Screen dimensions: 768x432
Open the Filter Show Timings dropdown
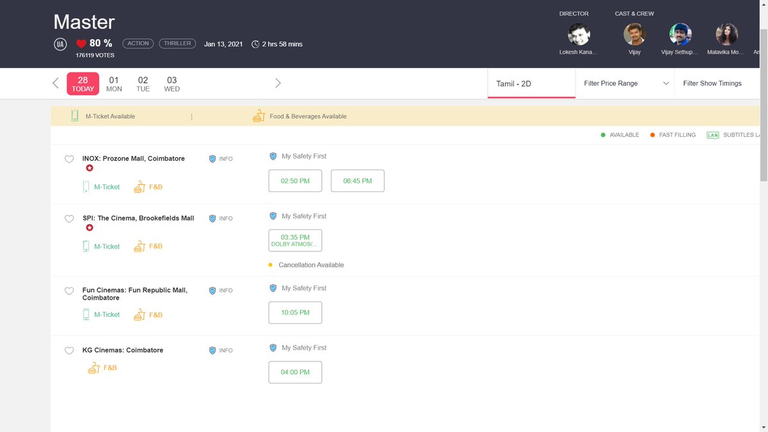(x=717, y=83)
